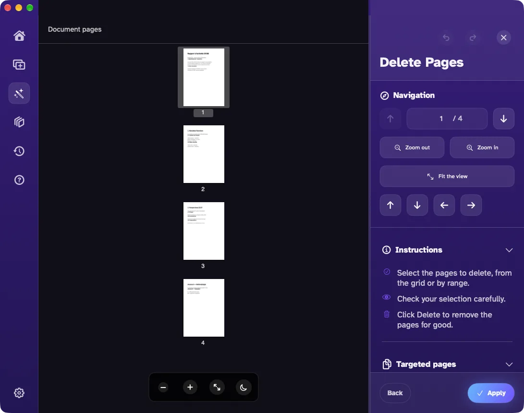Click the '/ 4' page total text
The image size is (524, 413).
click(458, 119)
